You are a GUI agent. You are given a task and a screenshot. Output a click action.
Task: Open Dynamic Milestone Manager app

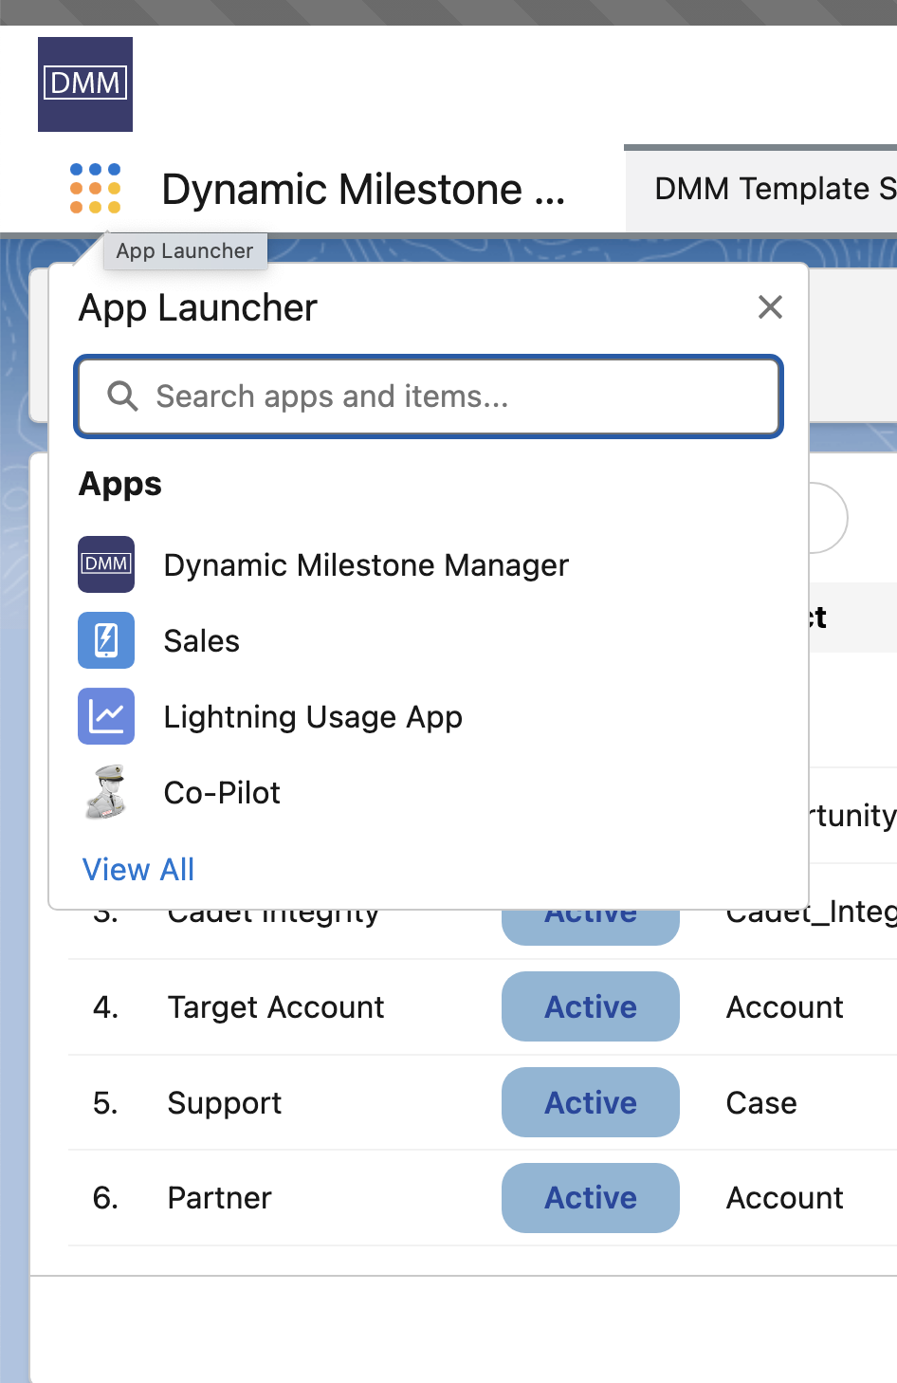click(366, 565)
